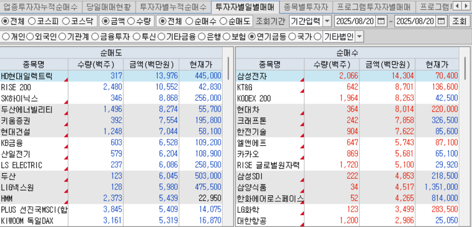Switch to 투자자별누적순매수 tab
The height and width of the screenshot is (227, 472).
(x=173, y=6)
